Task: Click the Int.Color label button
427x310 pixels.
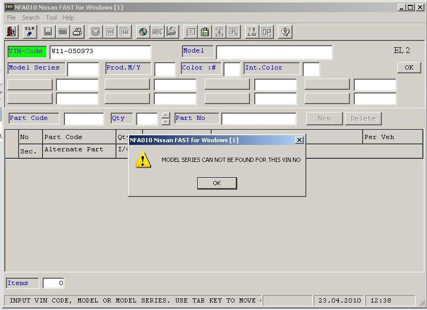Action: coord(272,68)
